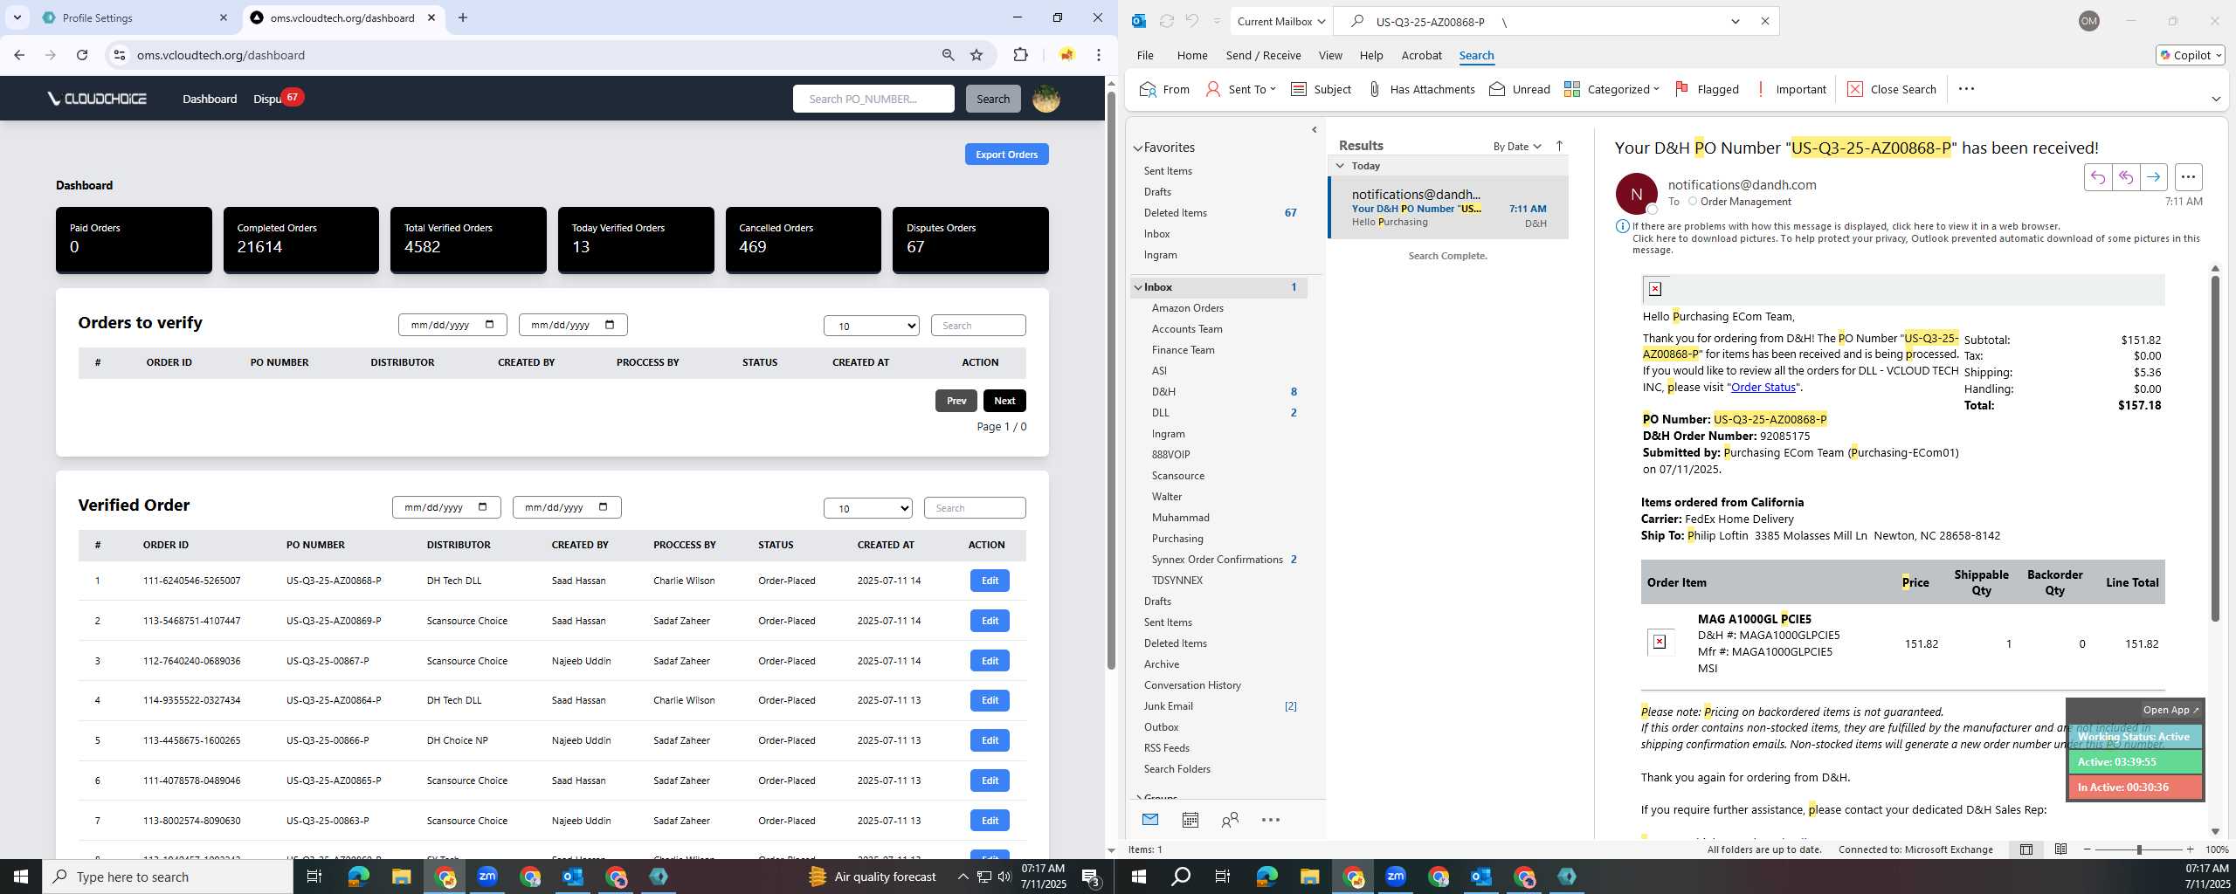Switch to reading view icon in status bar
The height and width of the screenshot is (894, 2236).
tap(2060, 849)
